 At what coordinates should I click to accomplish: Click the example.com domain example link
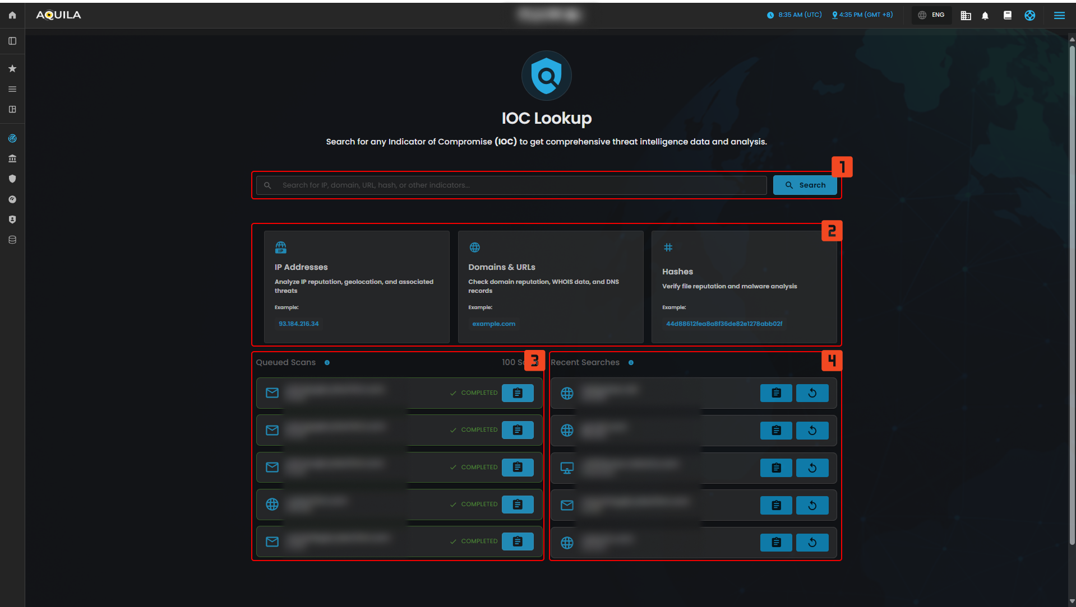click(493, 324)
